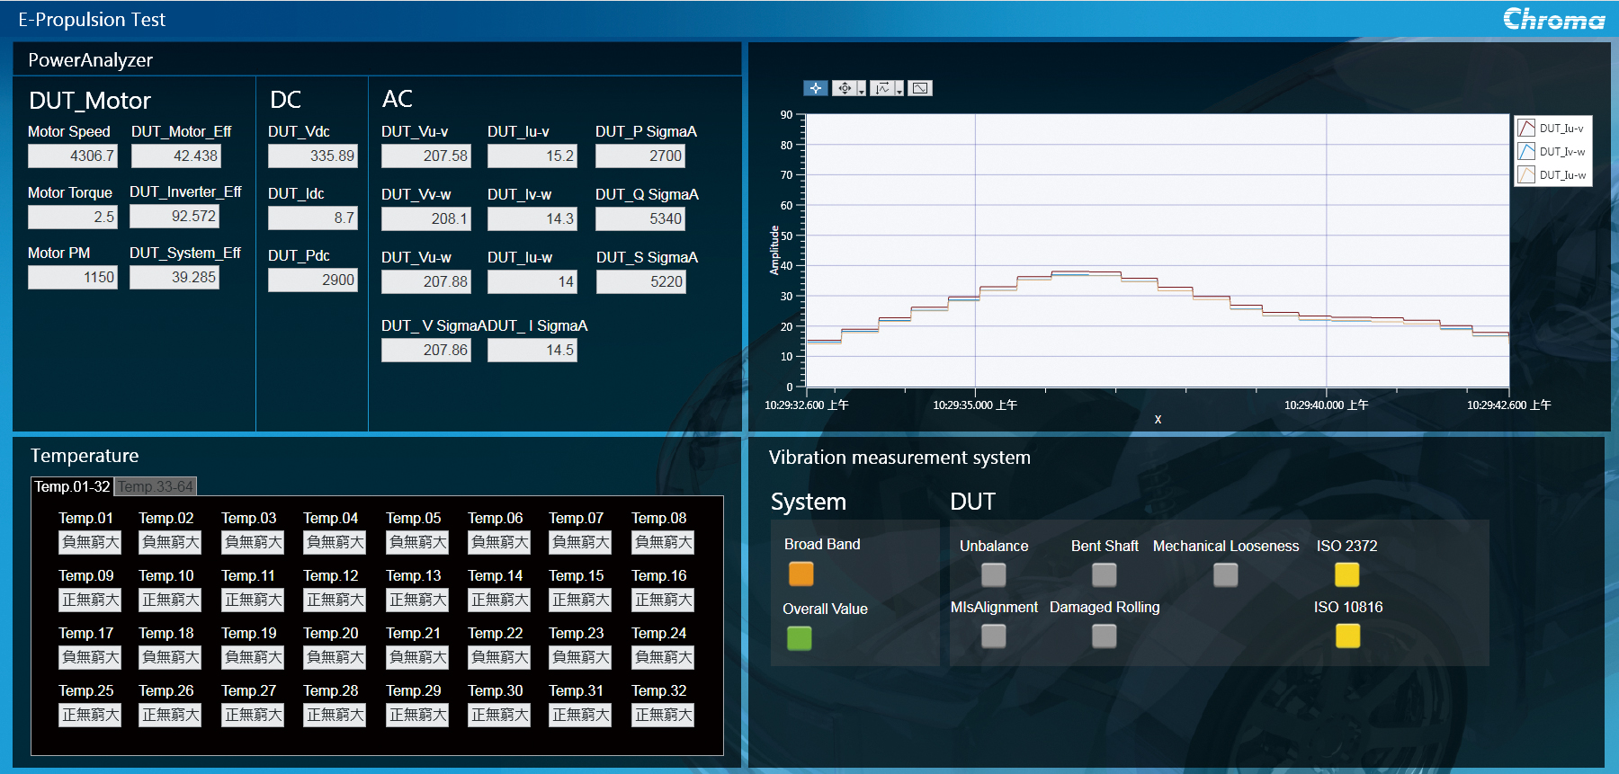Image resolution: width=1619 pixels, height=774 pixels.
Task: Click the E-Propulsion Test title
Action: [x=92, y=20]
